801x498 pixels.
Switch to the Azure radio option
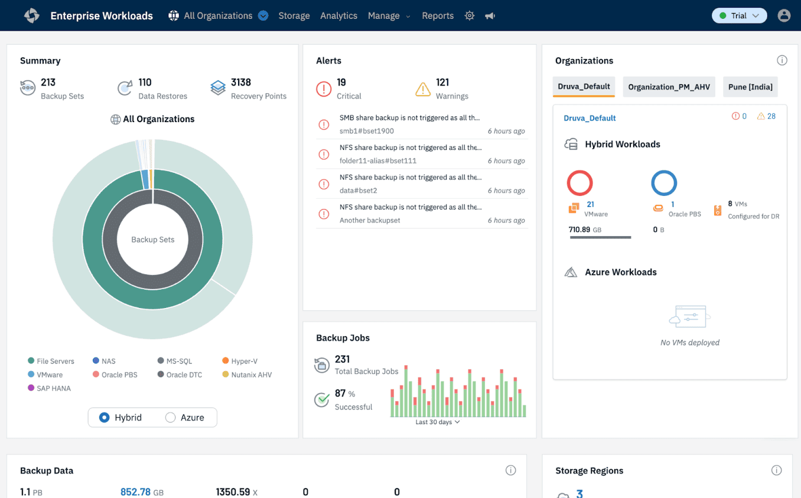[x=171, y=417]
